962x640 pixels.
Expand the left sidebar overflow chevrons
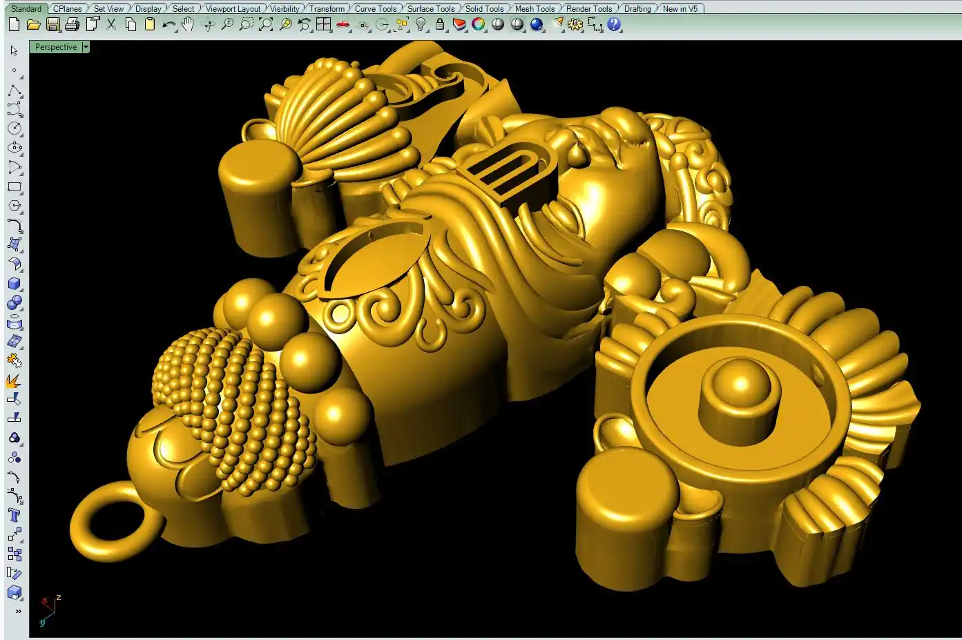click(18, 611)
